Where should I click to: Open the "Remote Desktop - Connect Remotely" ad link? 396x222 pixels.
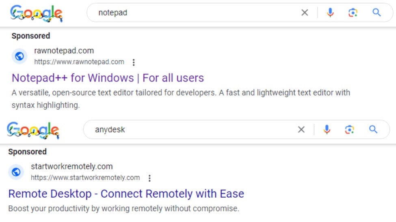click(126, 194)
